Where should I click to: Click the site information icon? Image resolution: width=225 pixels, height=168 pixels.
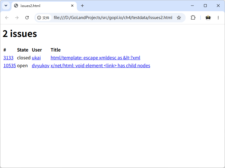point(39,18)
